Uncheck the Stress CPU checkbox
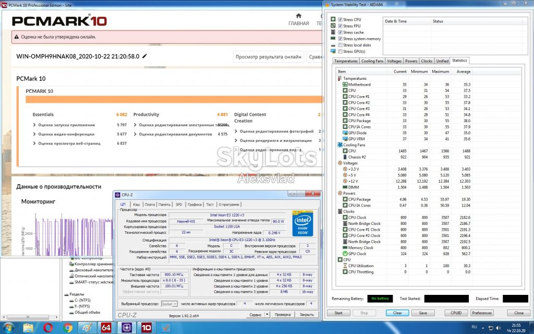Screen dimensions: 534x334 [340, 19]
